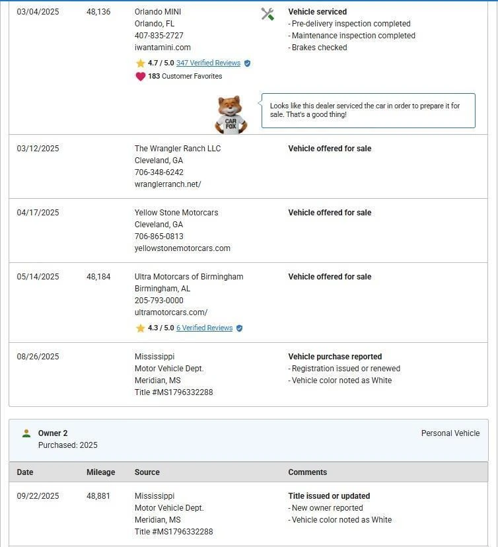Click the Orlando MINI phone number
The image size is (498, 547).
click(x=159, y=36)
